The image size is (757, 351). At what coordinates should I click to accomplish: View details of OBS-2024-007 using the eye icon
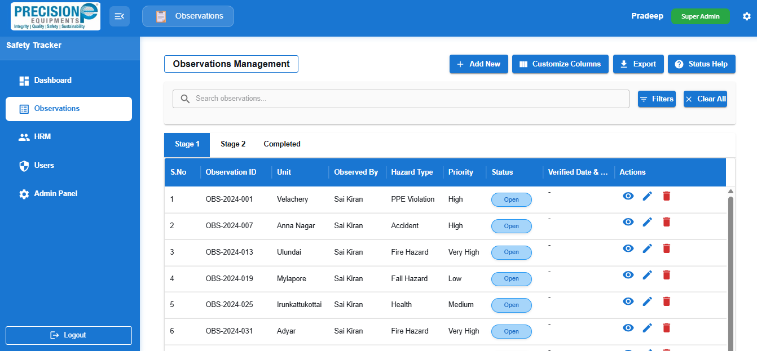click(628, 222)
